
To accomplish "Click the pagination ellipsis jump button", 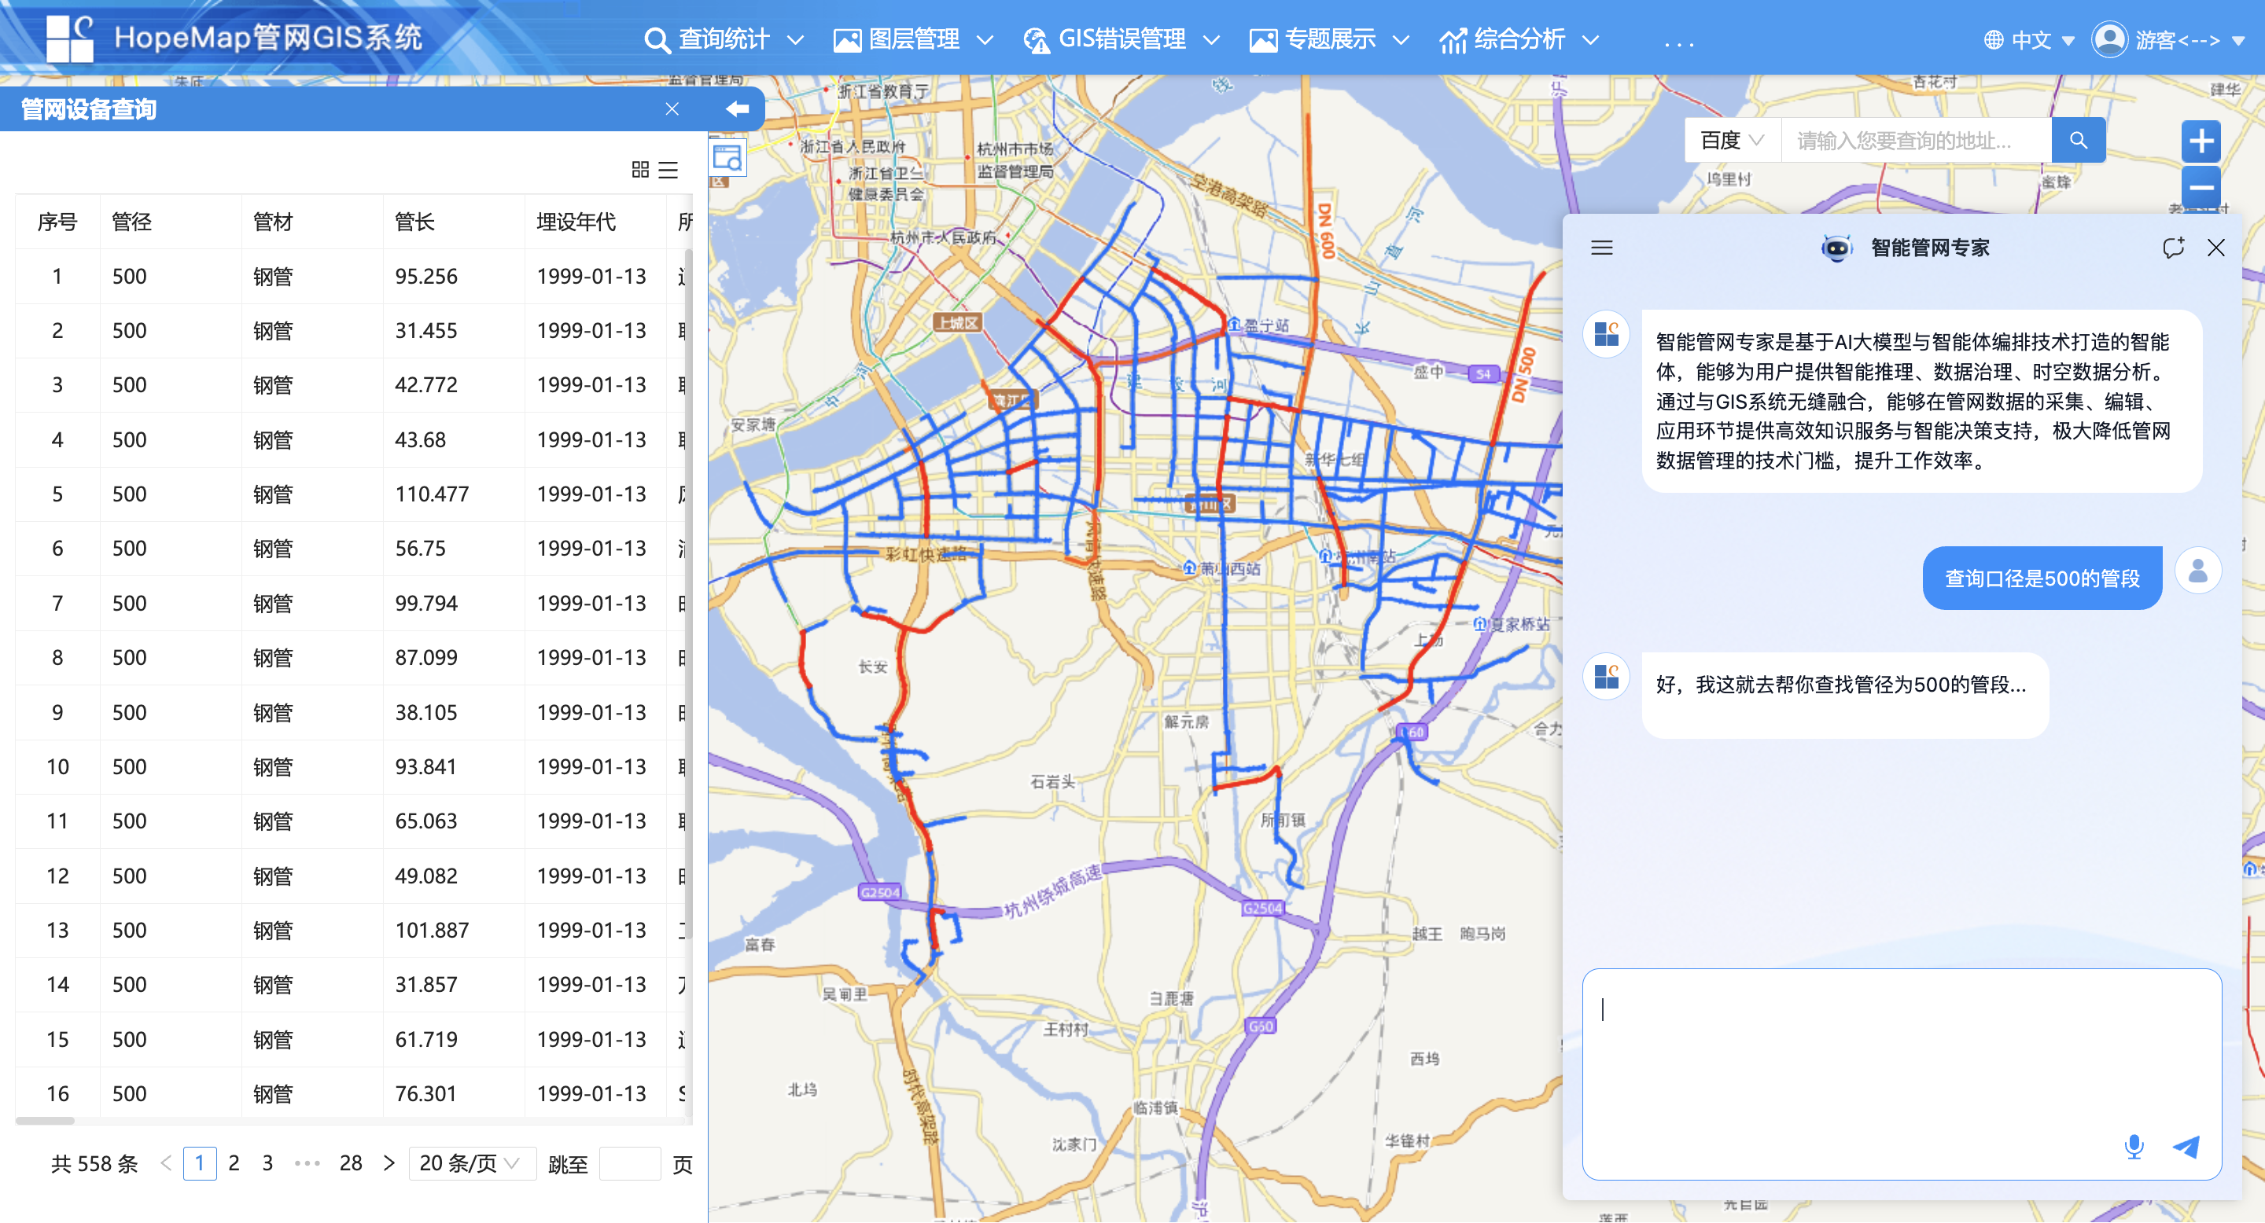I will (x=307, y=1163).
